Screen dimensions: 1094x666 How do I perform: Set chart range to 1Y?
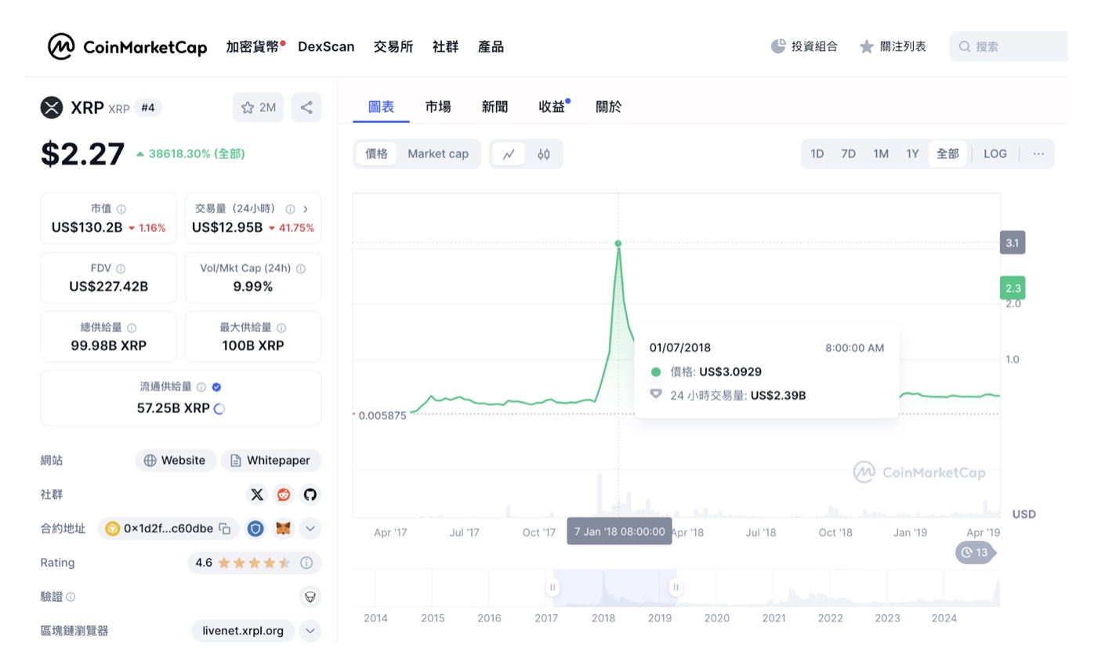tap(912, 154)
